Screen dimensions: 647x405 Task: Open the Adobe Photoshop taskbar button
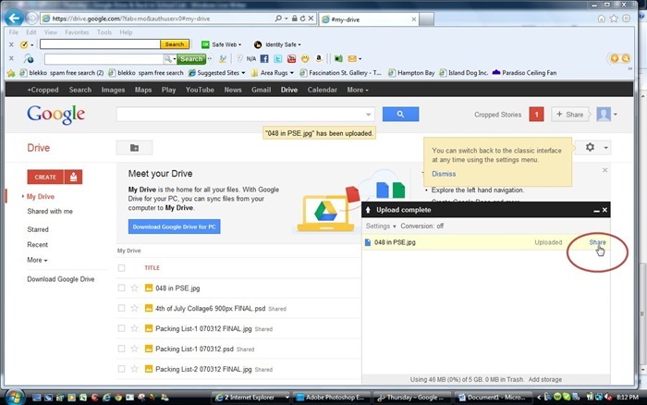pyautogui.click(x=333, y=398)
